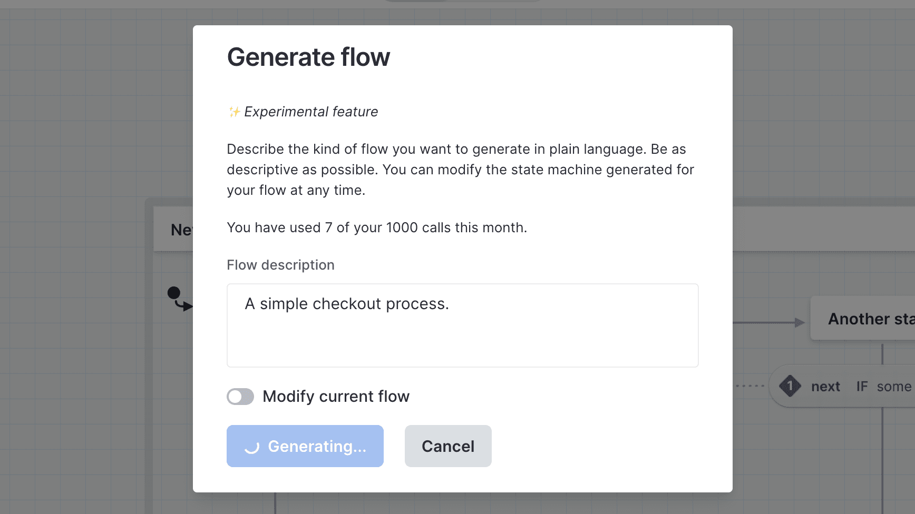This screenshot has height=514, width=915.
Task: Click the next transition pill on the canvas
Action: click(824, 385)
